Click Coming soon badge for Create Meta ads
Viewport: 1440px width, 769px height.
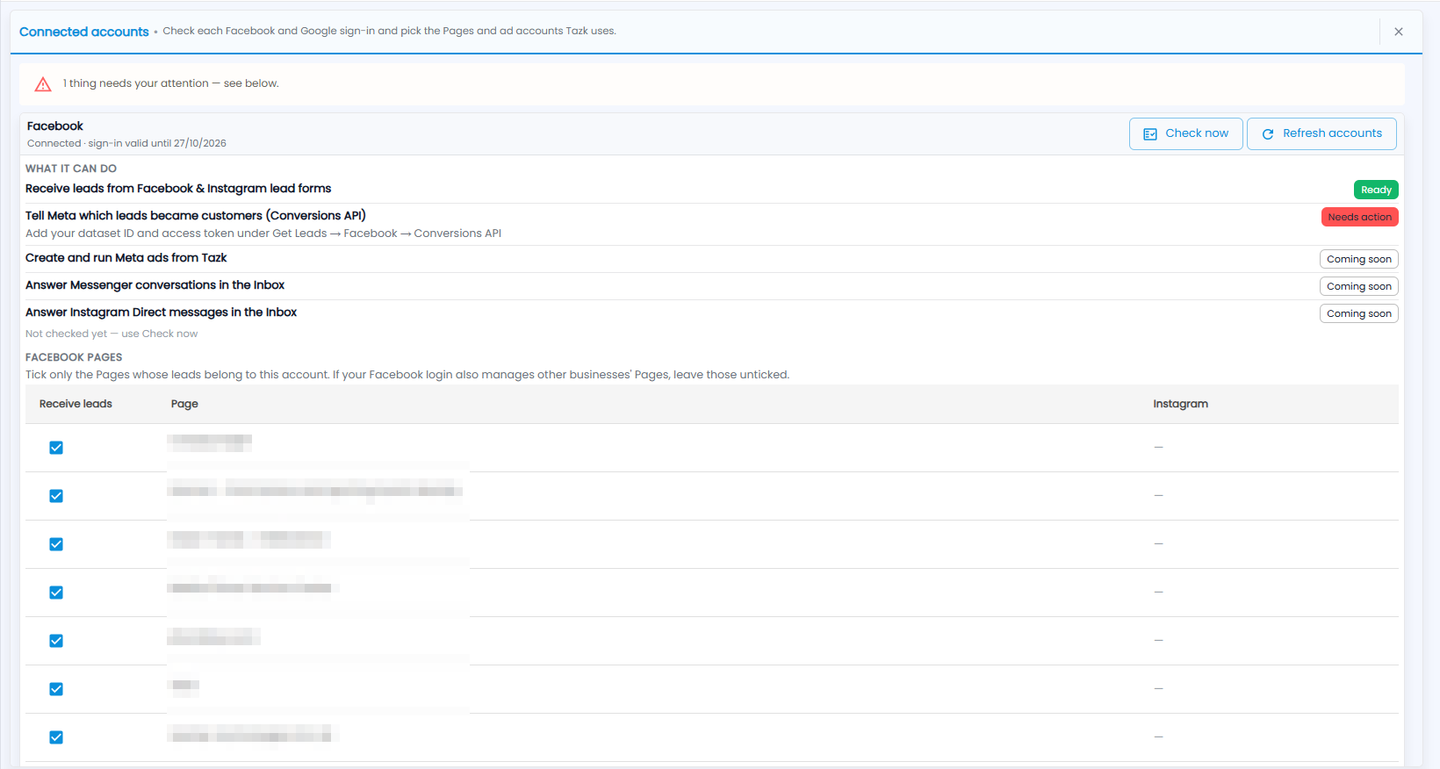pos(1358,259)
